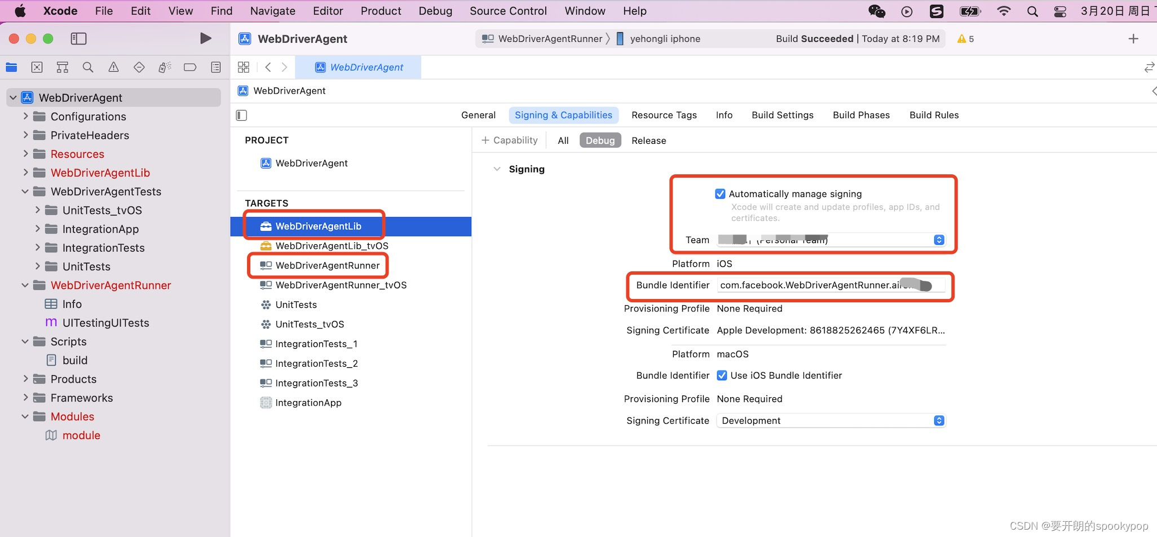The height and width of the screenshot is (537, 1157).
Task: Collapse the WebDriverAgentTests folder
Action: pyautogui.click(x=25, y=191)
